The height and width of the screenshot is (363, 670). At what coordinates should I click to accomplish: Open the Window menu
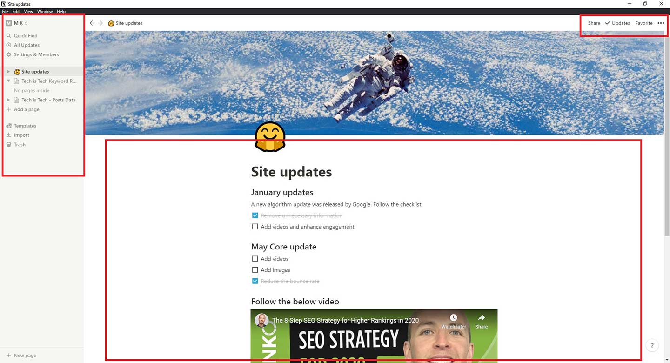tap(45, 11)
